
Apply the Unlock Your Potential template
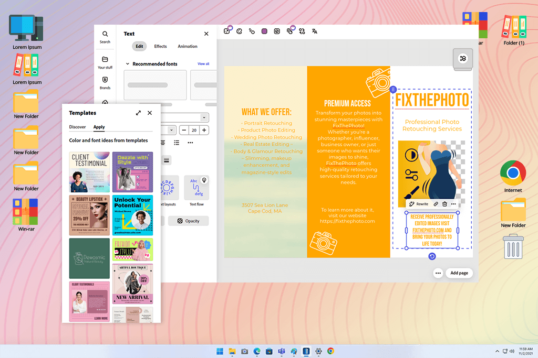132,215
